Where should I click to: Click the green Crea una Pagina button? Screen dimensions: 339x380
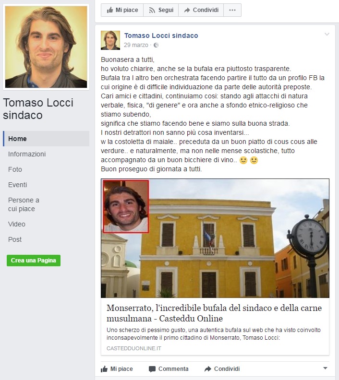(x=34, y=260)
